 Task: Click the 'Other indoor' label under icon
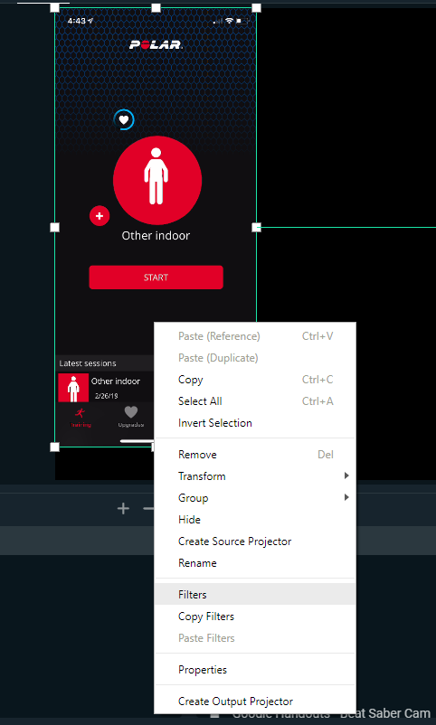(x=156, y=236)
